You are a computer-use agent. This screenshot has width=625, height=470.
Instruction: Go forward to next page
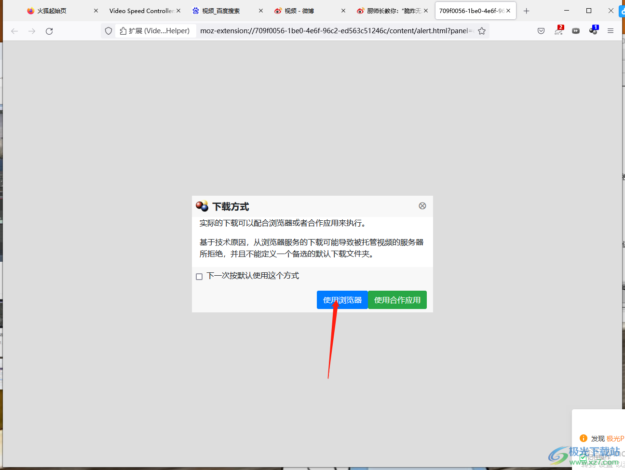coord(32,31)
